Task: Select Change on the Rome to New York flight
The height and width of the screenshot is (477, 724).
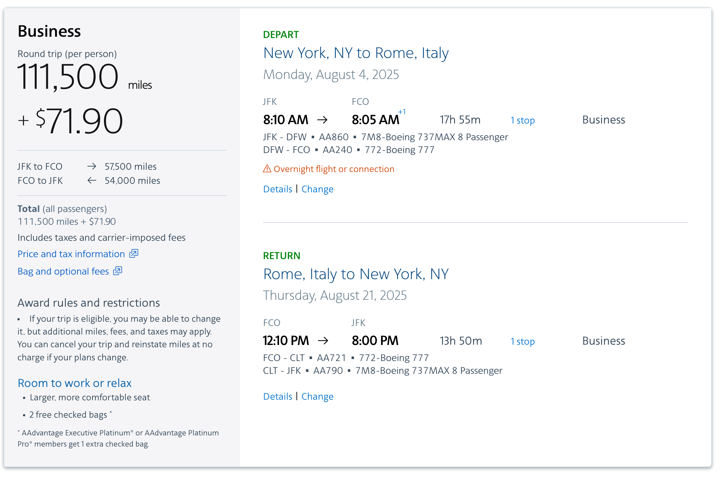Action: 317,396
